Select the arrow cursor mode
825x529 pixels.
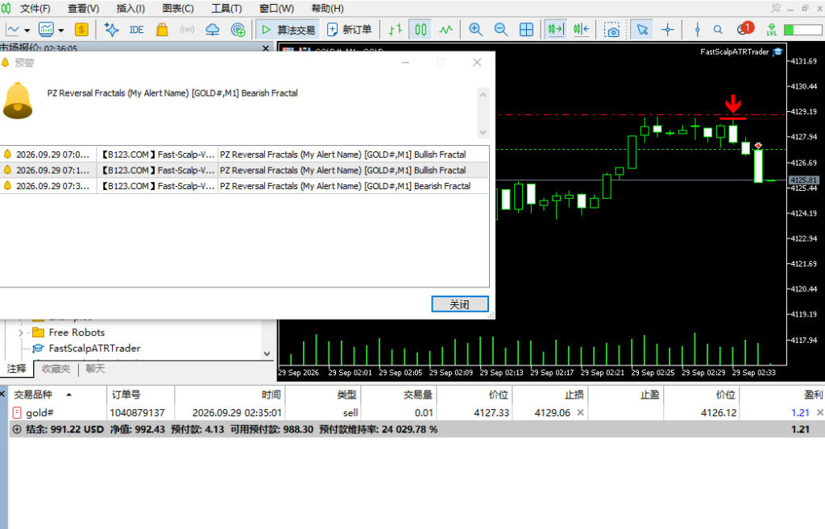tap(642, 30)
